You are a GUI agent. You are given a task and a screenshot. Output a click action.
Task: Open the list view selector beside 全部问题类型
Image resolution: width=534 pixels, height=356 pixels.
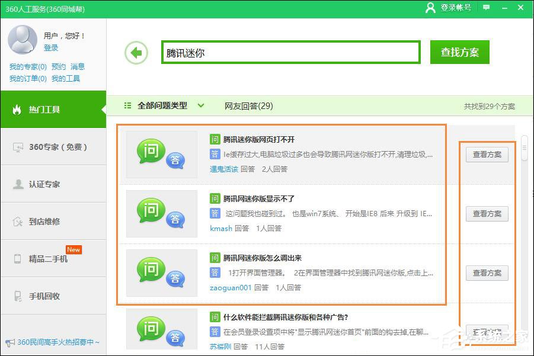pos(127,105)
